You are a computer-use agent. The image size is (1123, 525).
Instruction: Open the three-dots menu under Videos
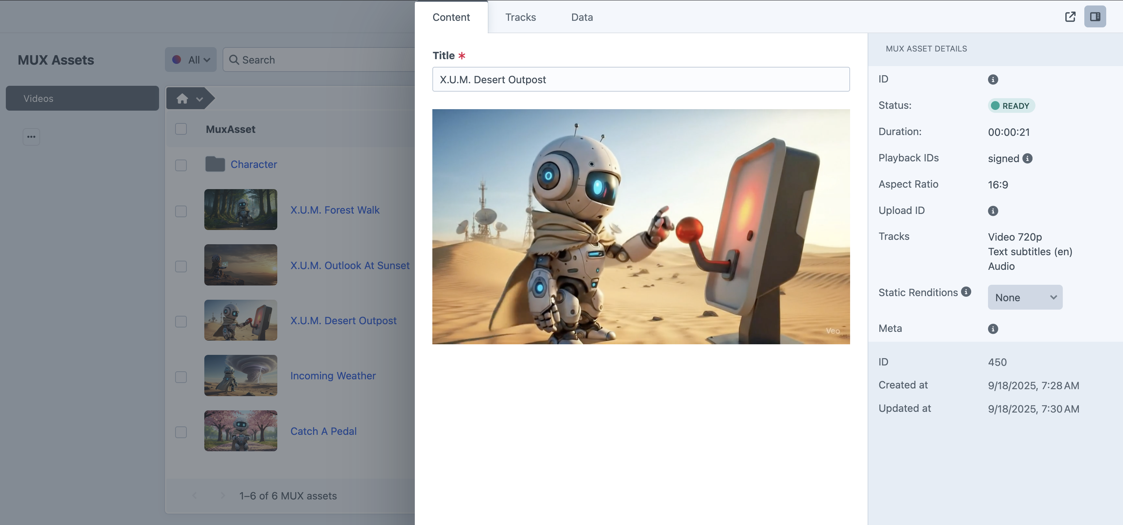(x=31, y=137)
